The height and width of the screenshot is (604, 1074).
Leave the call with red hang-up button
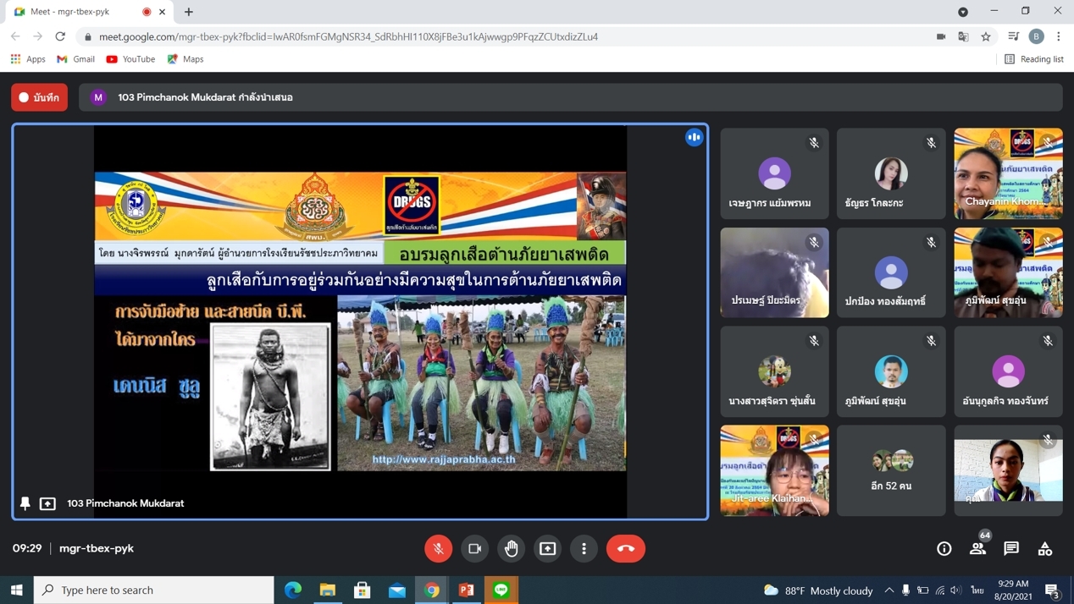click(626, 548)
